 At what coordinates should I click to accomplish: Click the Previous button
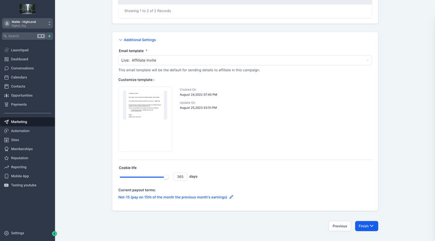click(x=339, y=226)
